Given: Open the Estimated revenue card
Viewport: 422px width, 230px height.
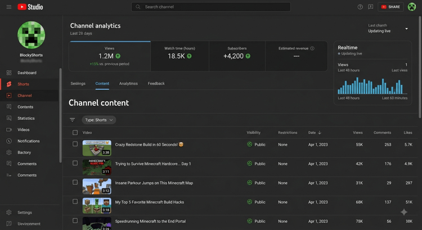Looking at the screenshot, I should [x=297, y=56].
